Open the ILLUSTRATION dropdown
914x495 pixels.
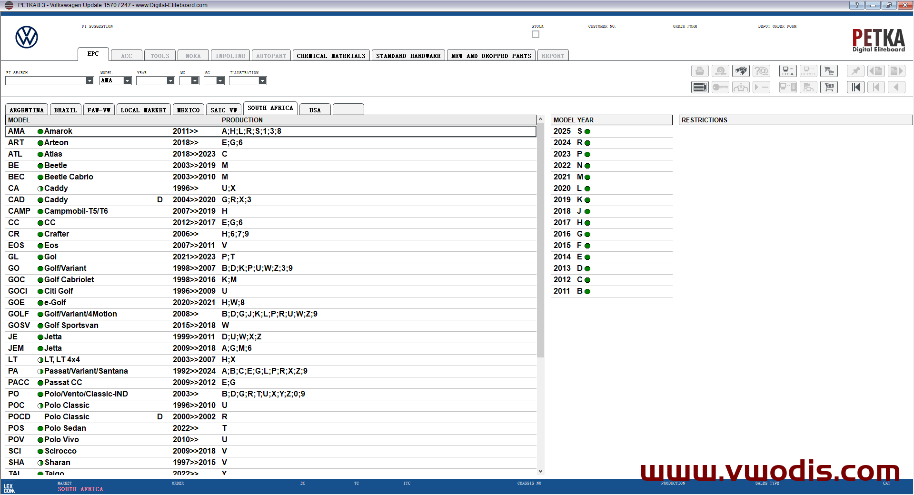[x=262, y=81]
